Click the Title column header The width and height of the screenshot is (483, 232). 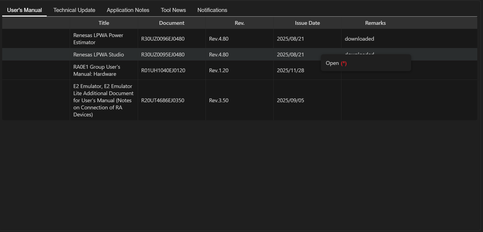104,23
